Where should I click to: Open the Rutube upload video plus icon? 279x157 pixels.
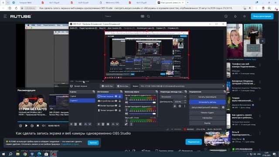[x=226, y=16]
